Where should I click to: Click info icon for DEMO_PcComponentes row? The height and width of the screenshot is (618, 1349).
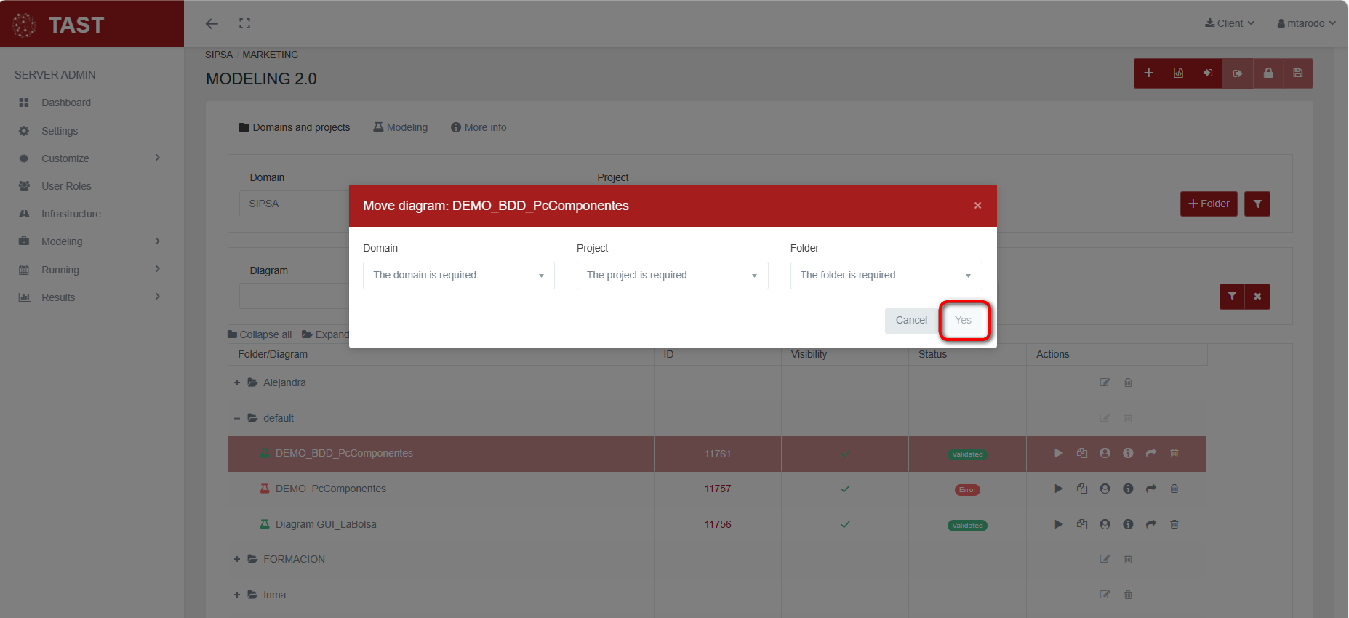[x=1128, y=489]
